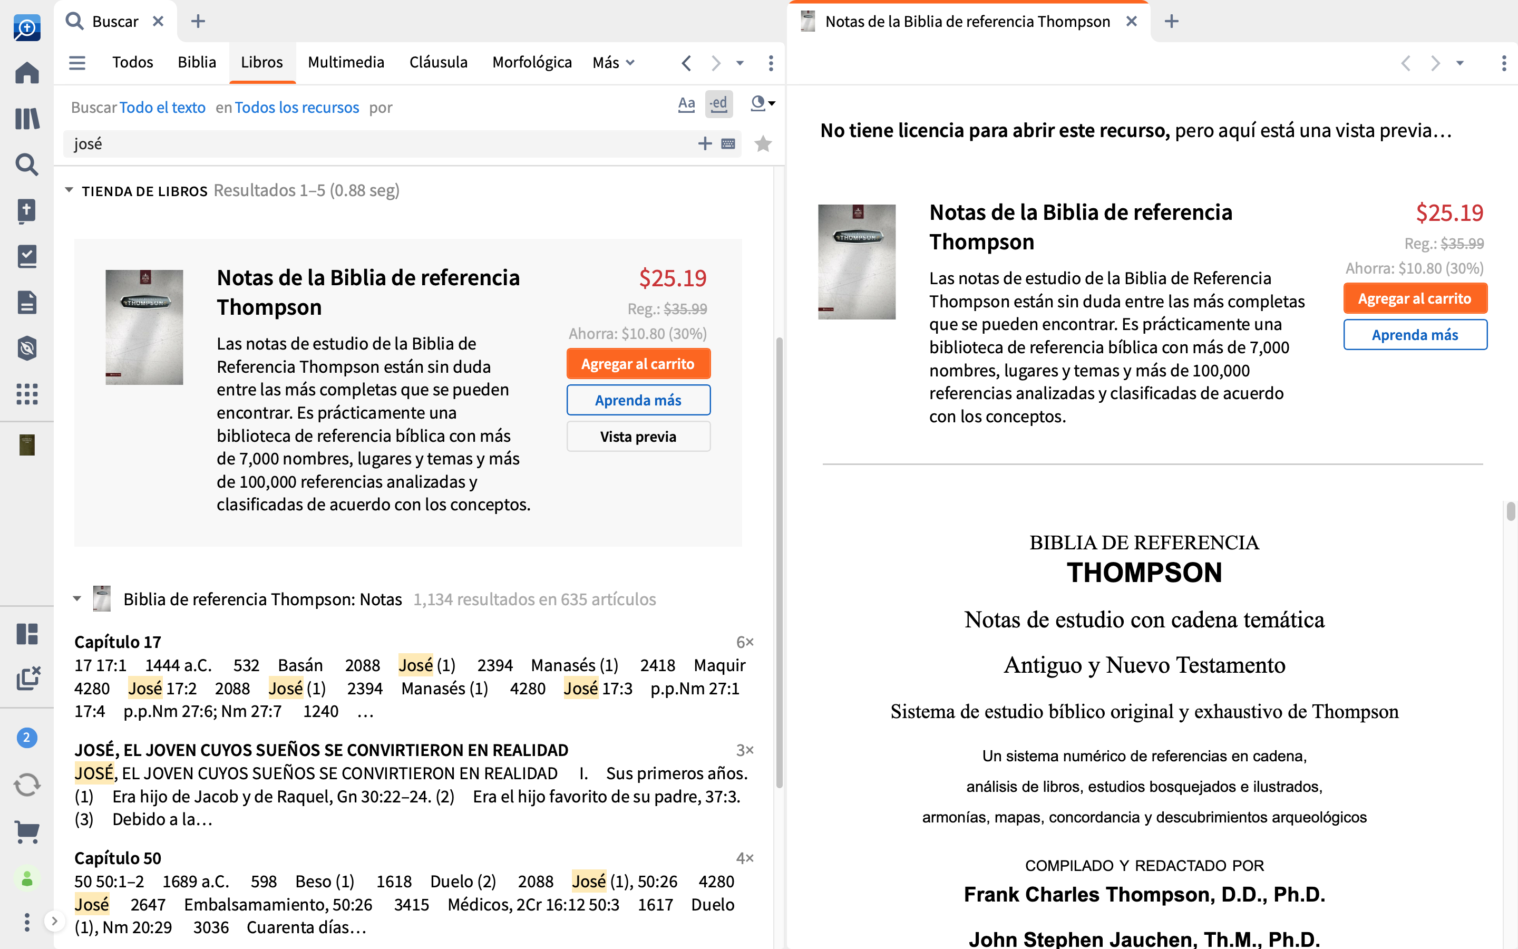
Task: Open the Layouts icon in the sidebar
Action: pyautogui.click(x=26, y=634)
